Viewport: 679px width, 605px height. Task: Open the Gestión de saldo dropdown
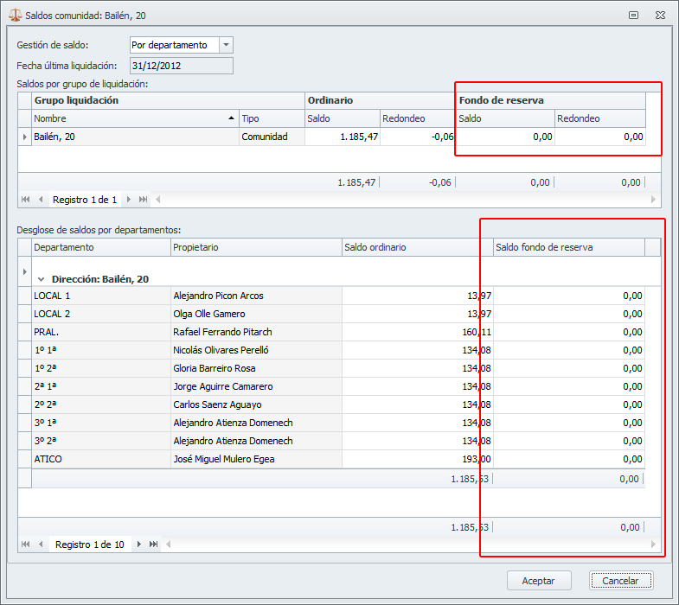click(x=226, y=45)
